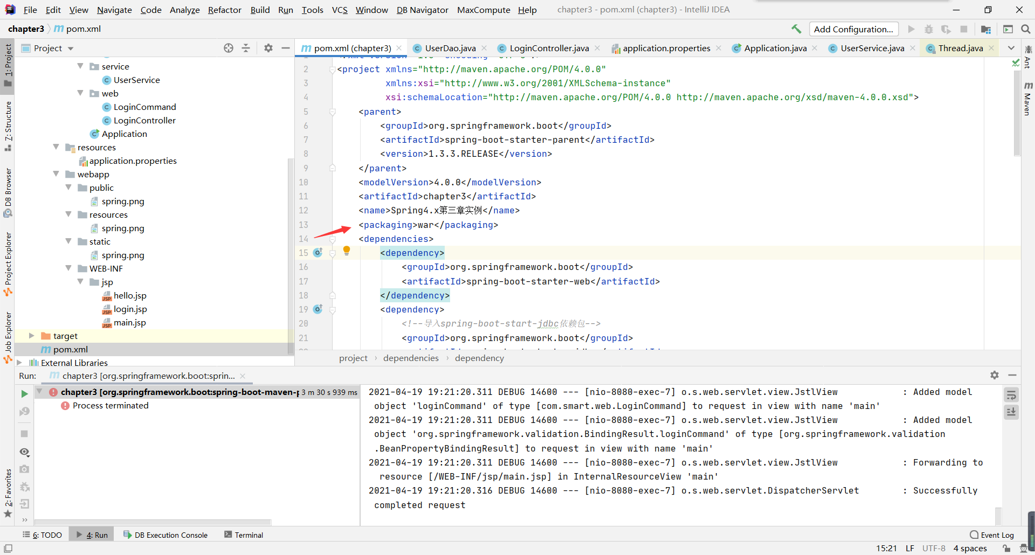Switch to the UserDao.java tab
Viewport: 1035px width, 555px height.
[x=450, y=48]
